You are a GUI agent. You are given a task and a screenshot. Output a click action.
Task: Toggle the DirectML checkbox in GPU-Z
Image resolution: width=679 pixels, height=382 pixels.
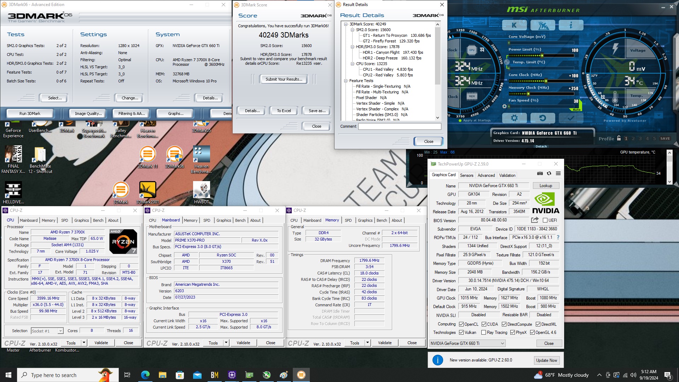[538, 324]
